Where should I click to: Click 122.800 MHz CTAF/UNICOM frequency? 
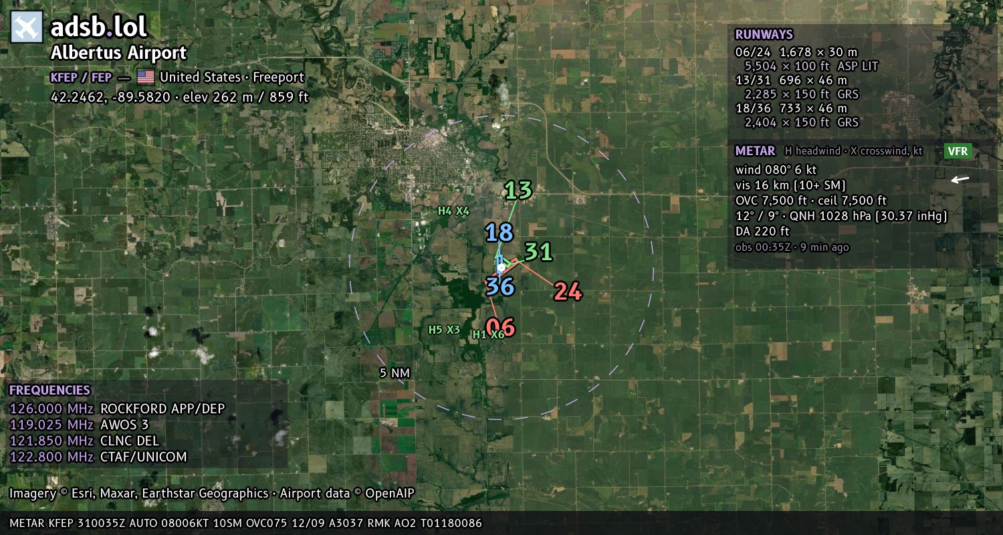pyautogui.click(x=98, y=457)
